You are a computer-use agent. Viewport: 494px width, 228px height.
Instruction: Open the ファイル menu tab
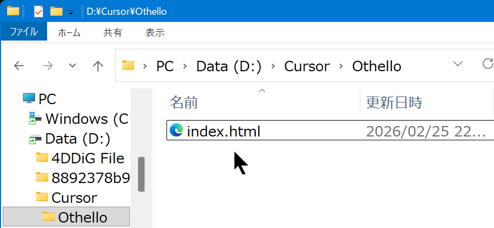24,32
